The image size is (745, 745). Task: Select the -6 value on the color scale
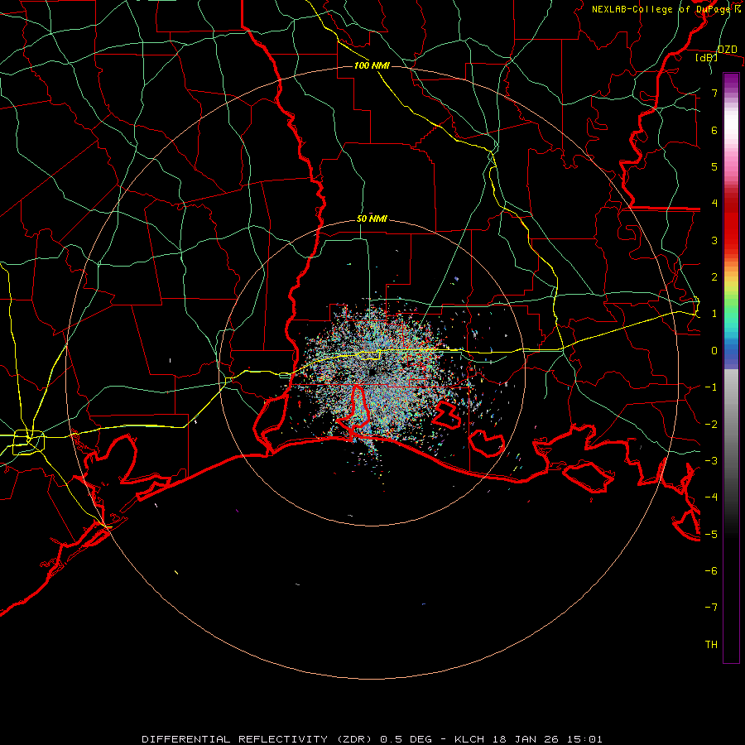coord(711,571)
